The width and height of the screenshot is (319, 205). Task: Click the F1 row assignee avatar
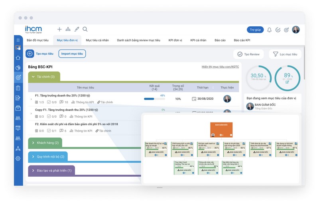tap(227, 99)
